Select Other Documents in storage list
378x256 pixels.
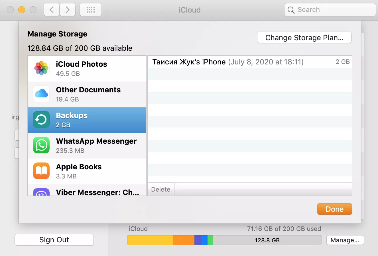pyautogui.click(x=87, y=94)
